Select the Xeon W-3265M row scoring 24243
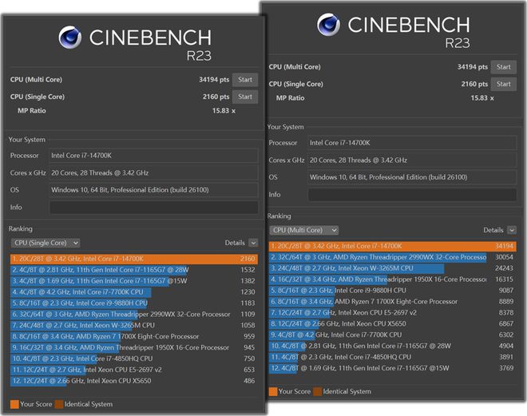Screen dimensions: 527x416 392,269
